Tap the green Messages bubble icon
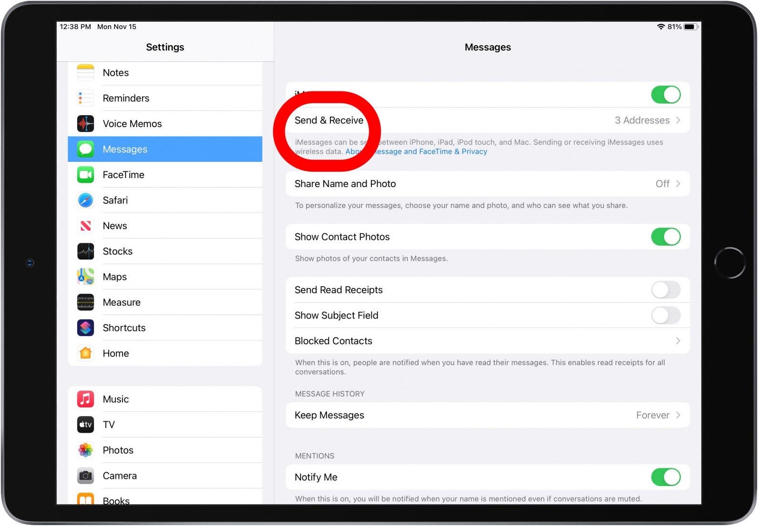 tap(85, 149)
